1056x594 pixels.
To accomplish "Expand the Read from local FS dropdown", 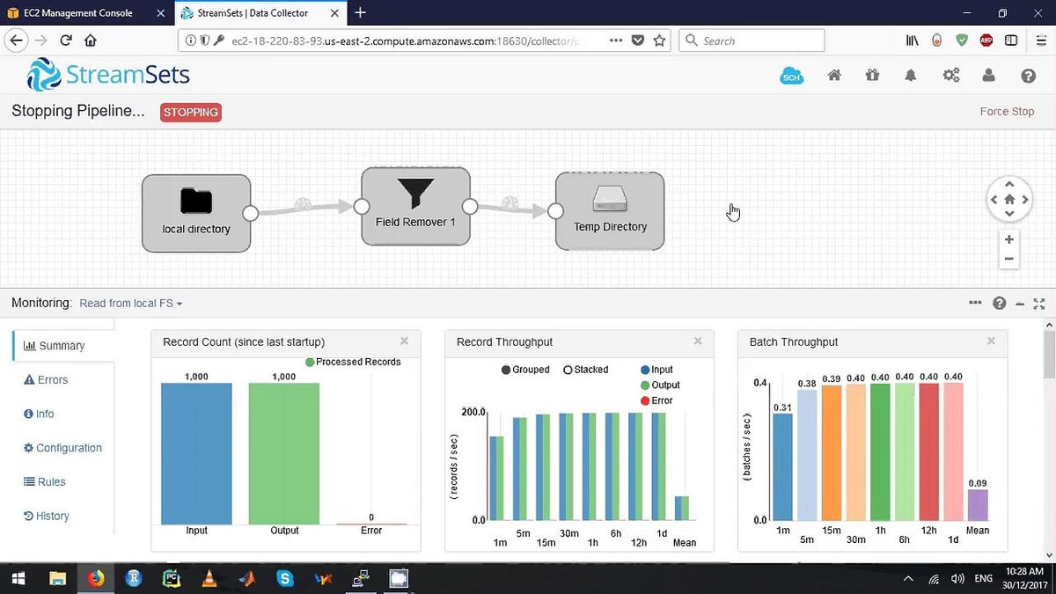I will pos(131,304).
